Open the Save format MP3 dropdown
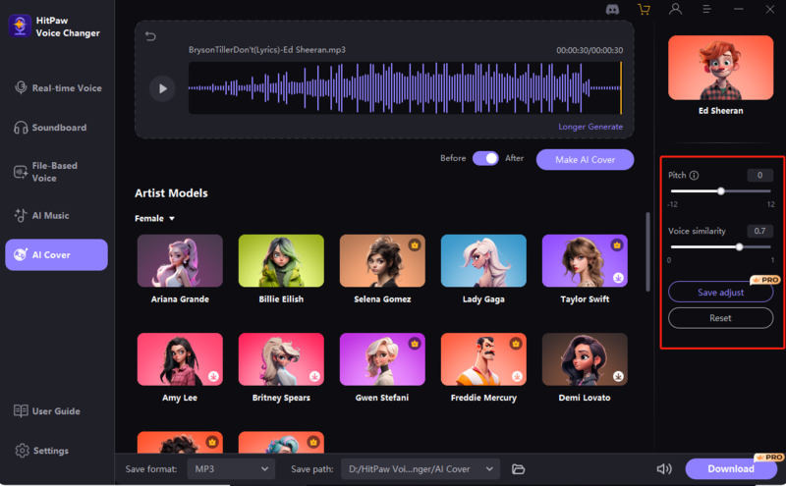This screenshot has width=786, height=486. pos(231,469)
